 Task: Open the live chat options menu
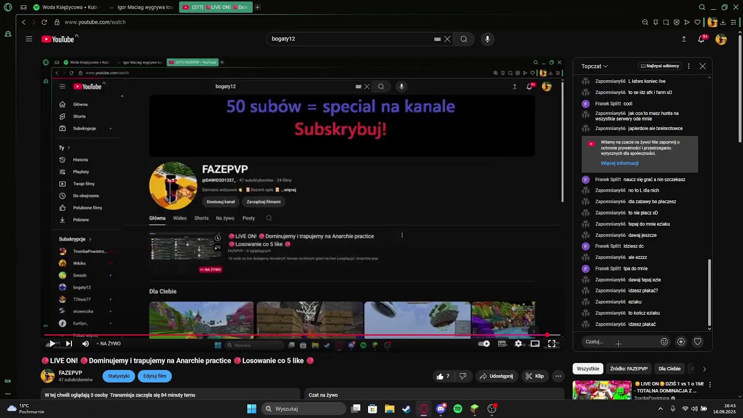tap(688, 66)
